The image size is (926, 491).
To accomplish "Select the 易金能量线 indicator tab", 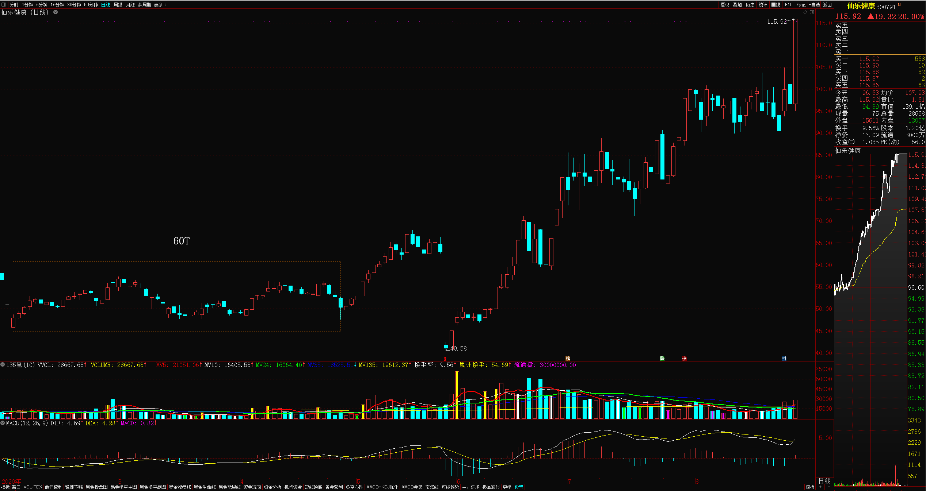I will (x=229, y=487).
